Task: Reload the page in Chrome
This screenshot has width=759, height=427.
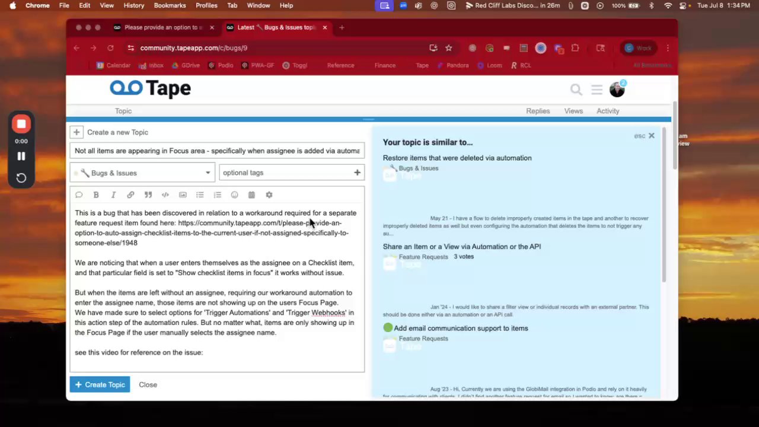Action: point(110,48)
